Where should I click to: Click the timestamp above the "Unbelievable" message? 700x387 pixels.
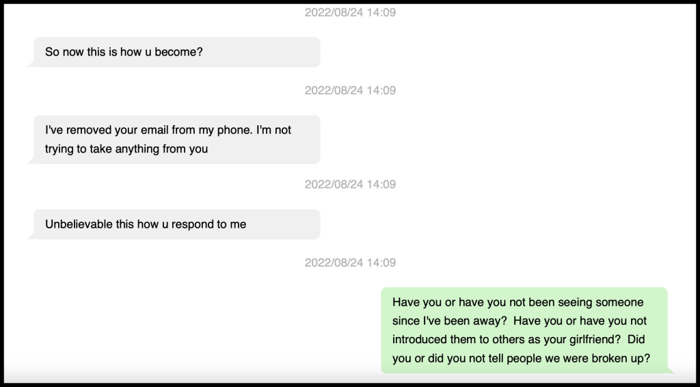(350, 185)
